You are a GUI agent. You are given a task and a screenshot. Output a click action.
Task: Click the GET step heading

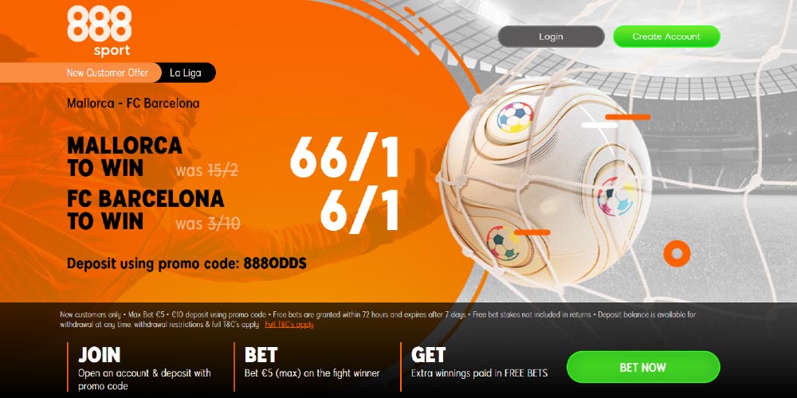[x=429, y=355]
